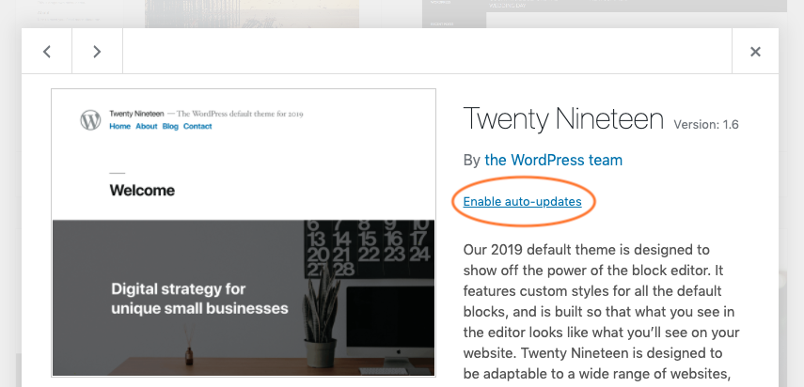Select Home in the preview navigation
The width and height of the screenshot is (804, 387).
tap(119, 126)
